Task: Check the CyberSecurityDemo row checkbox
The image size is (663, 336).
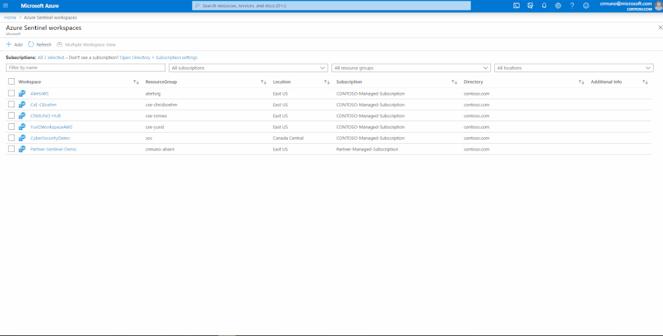Action: (11, 137)
